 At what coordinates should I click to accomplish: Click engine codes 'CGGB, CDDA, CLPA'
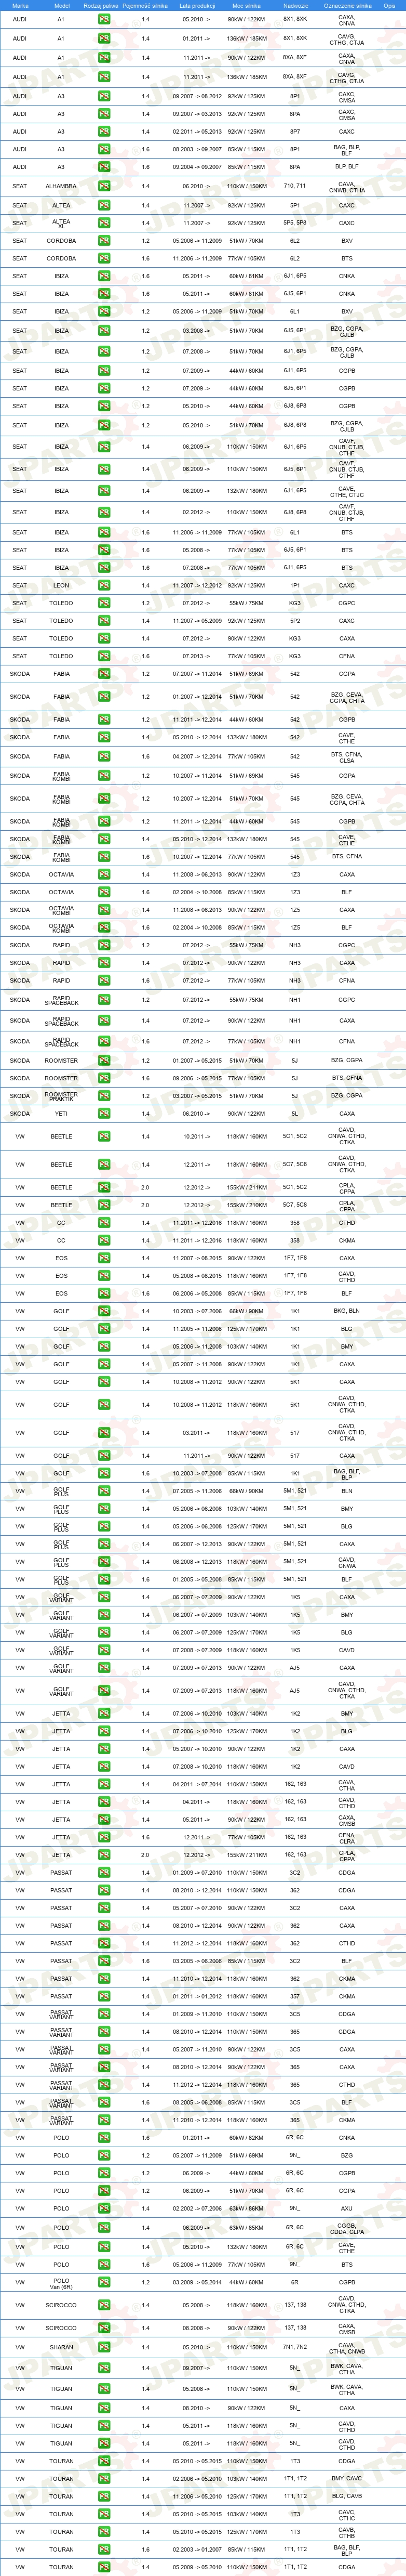(x=346, y=2229)
